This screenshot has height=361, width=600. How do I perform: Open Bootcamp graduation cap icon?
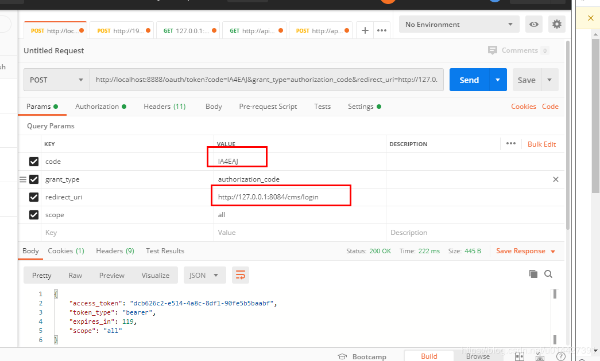click(342, 356)
